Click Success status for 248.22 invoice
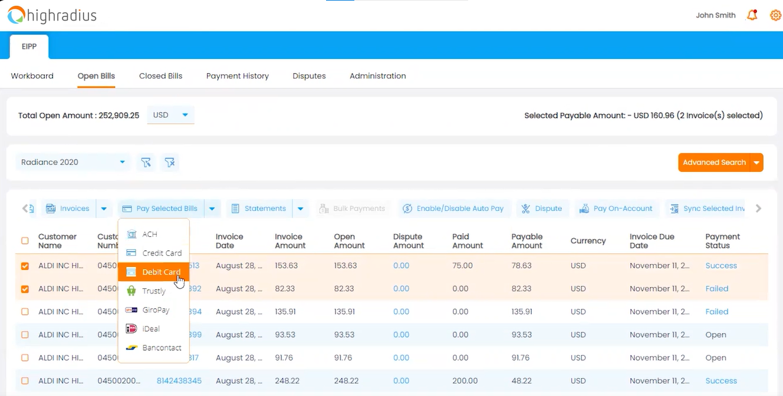The height and width of the screenshot is (396, 783). [721, 381]
